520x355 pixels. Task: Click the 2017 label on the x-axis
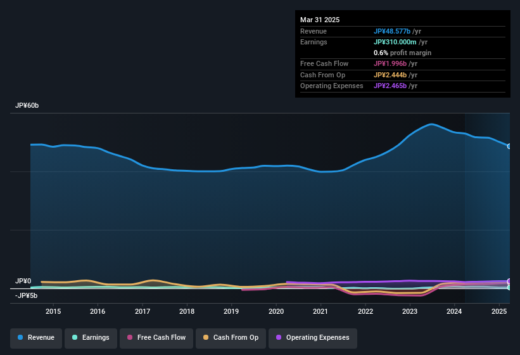click(x=143, y=311)
